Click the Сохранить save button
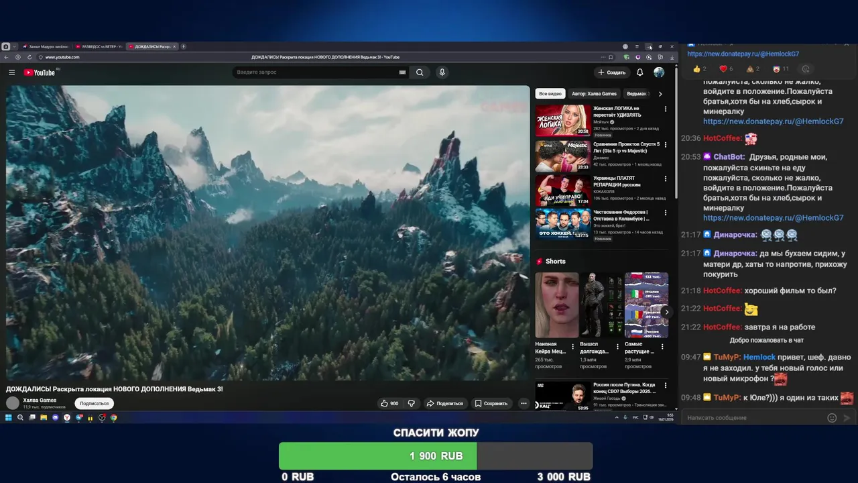The width and height of the screenshot is (858, 483). pos(491,403)
